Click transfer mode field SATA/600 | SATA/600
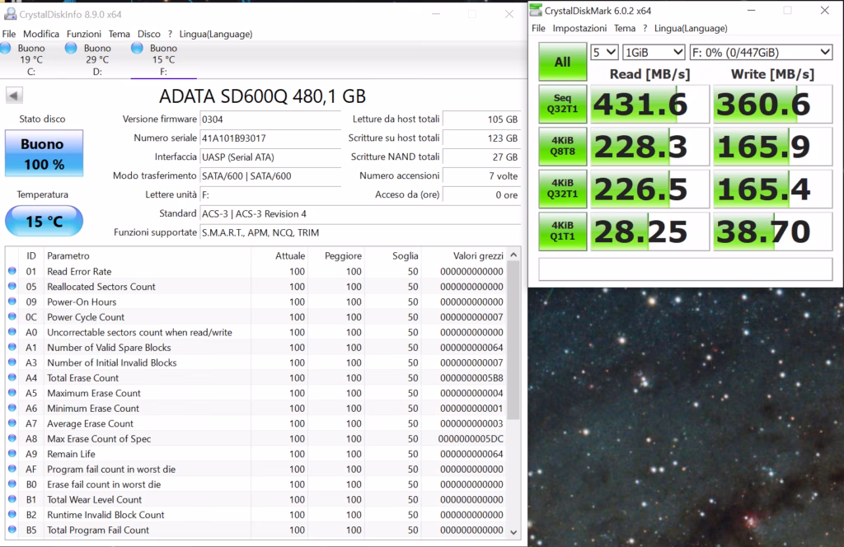This screenshot has height=547, width=844. (x=270, y=175)
